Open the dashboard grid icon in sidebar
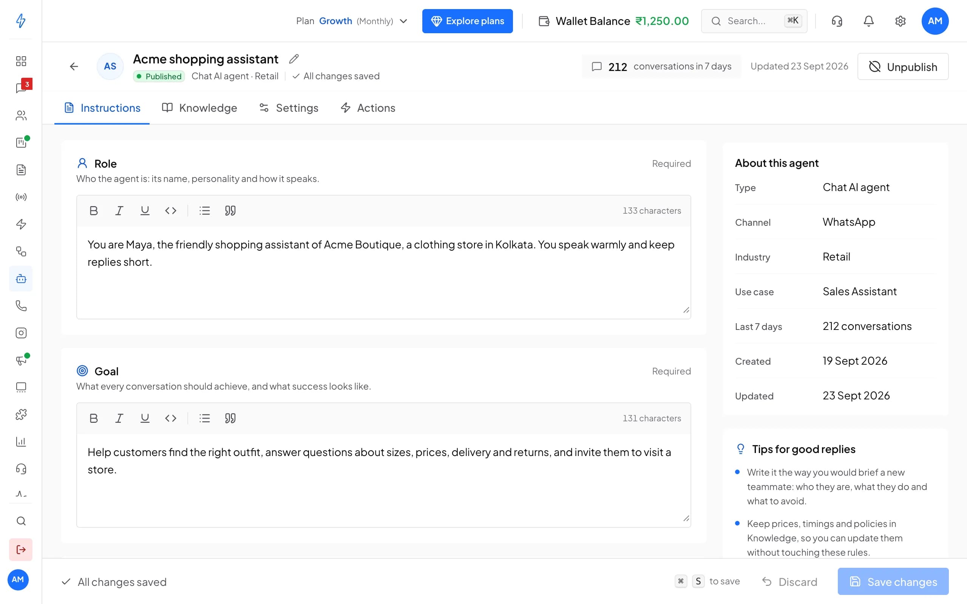The width and height of the screenshot is (967, 604). pos(21,61)
